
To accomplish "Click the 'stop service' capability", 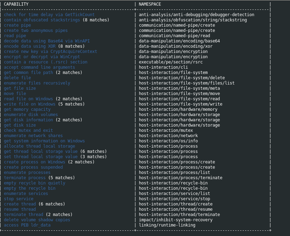I will [19, 198].
